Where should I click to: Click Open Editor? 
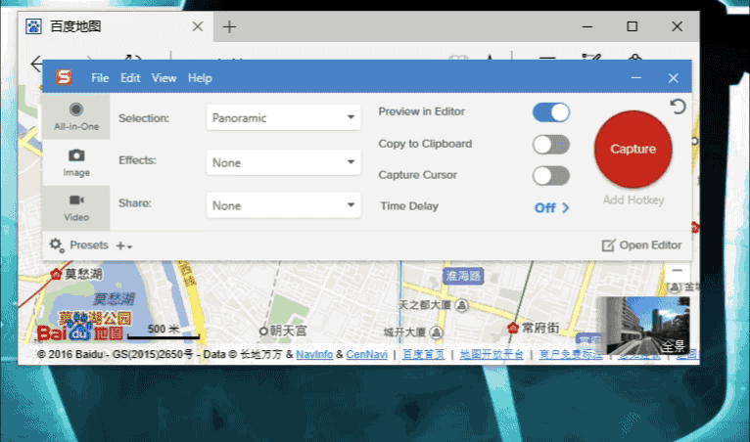[641, 245]
